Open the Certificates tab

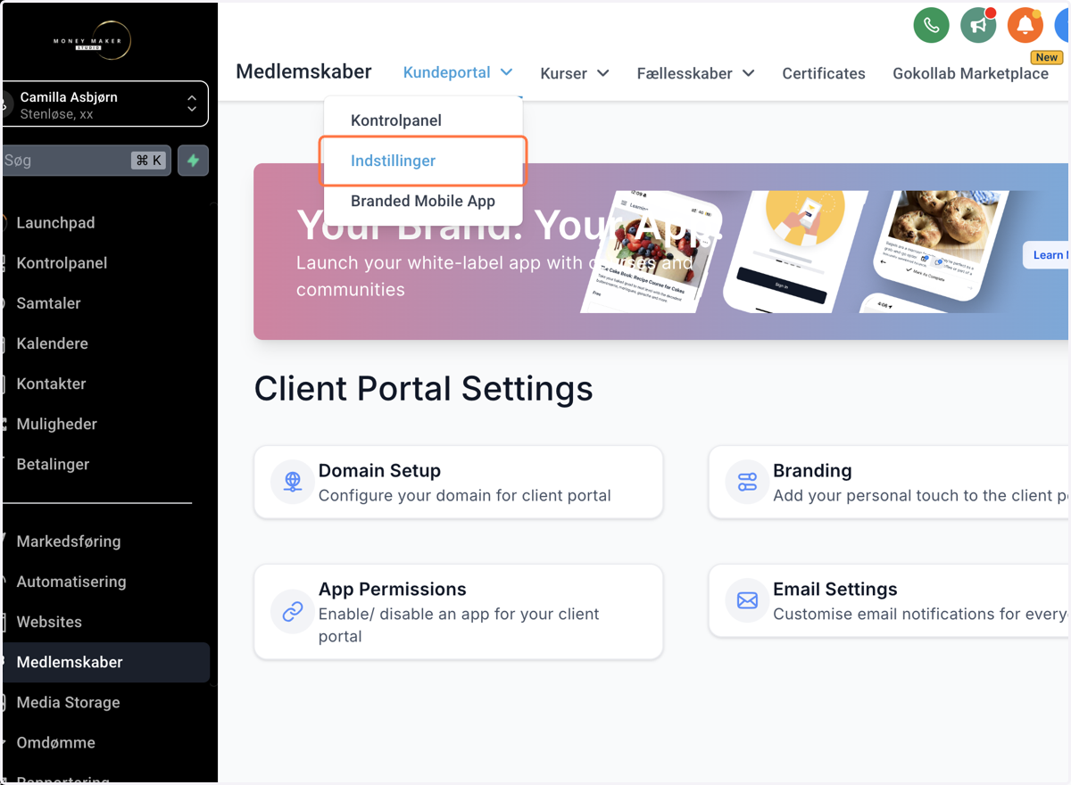[x=824, y=73]
